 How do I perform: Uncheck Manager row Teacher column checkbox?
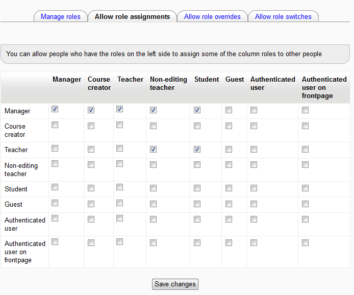[120, 109]
